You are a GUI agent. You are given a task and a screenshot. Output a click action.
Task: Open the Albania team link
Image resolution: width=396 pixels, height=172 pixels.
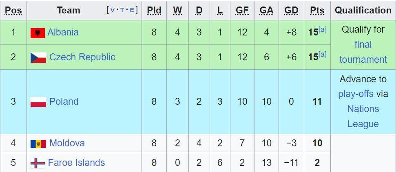pyautogui.click(x=63, y=32)
